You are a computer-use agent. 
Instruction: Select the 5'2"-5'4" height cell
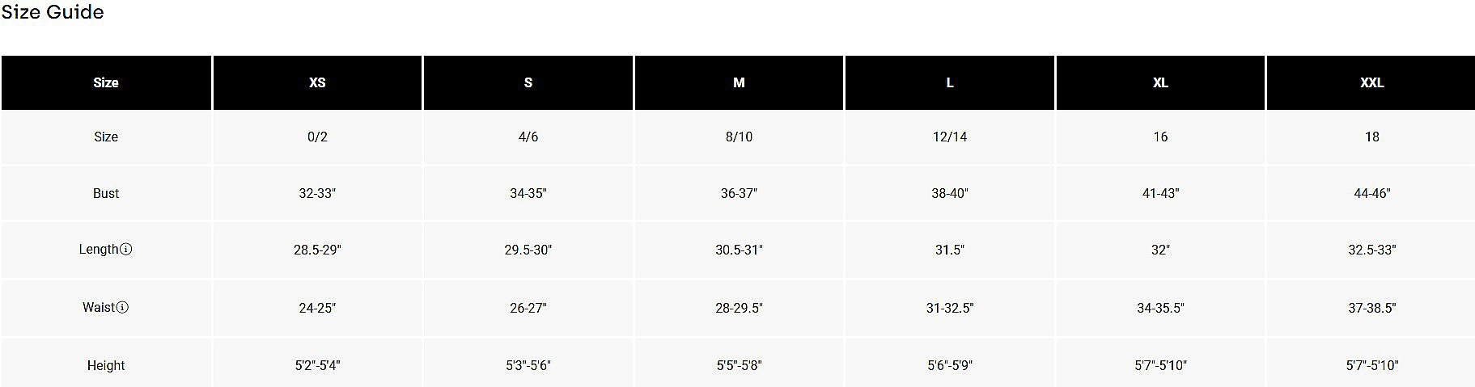click(x=317, y=365)
